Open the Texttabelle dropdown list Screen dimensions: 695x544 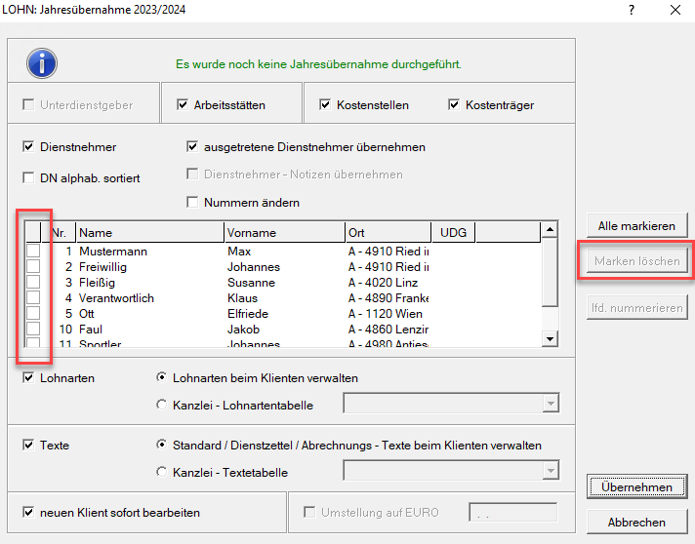point(550,473)
